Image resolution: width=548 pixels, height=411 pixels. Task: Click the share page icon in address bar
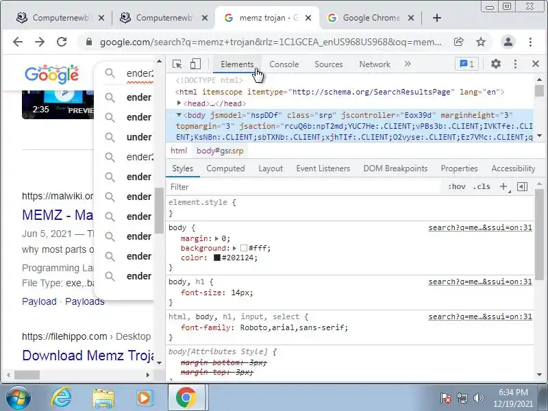point(458,42)
